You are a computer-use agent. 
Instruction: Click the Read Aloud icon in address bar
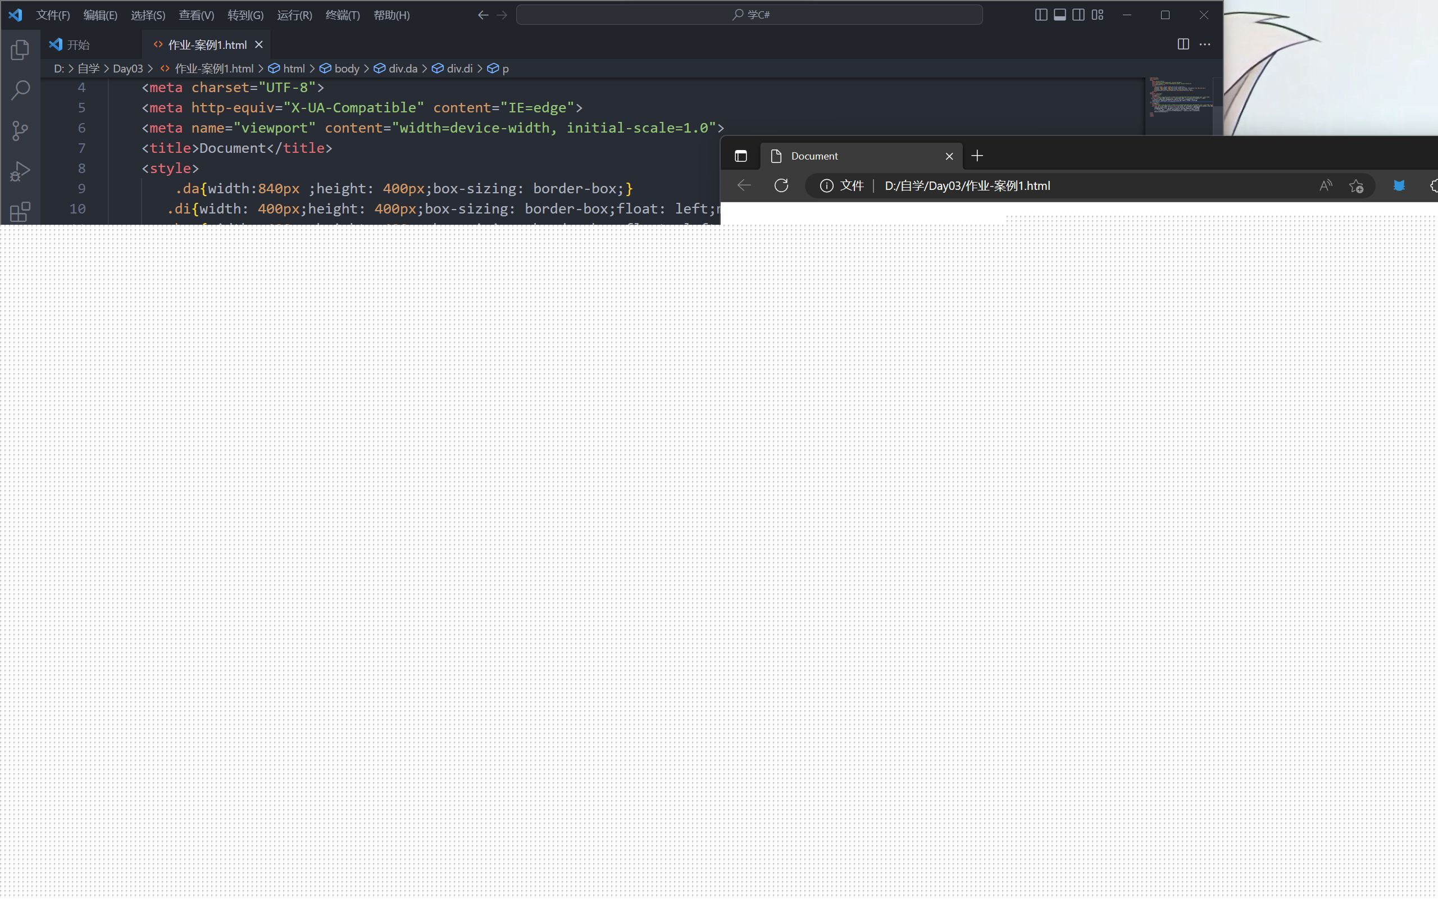pyautogui.click(x=1326, y=185)
